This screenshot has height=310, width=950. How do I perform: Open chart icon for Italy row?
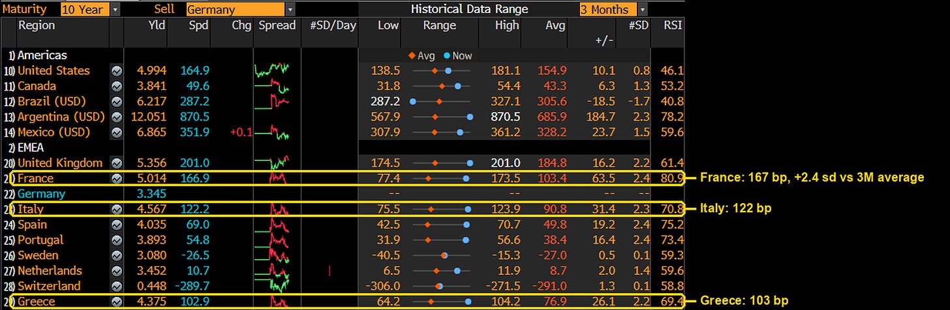[116, 210]
